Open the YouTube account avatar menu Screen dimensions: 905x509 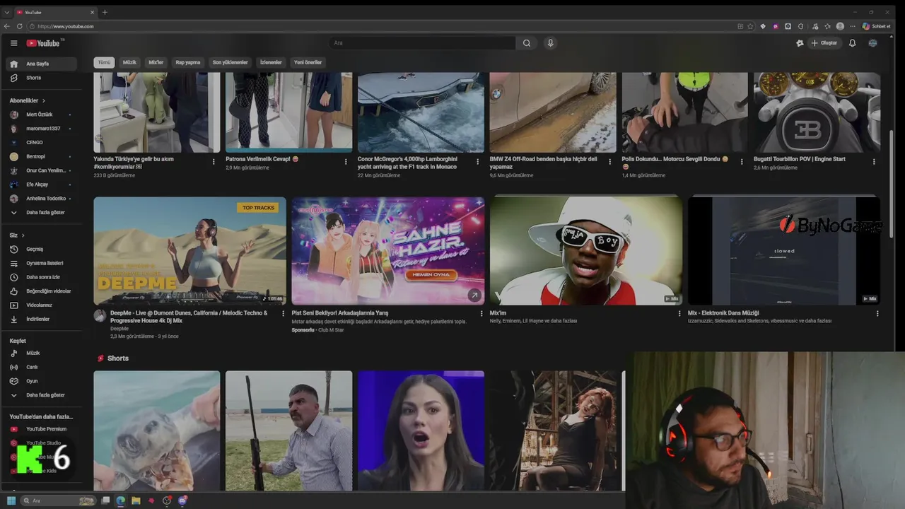pyautogui.click(x=872, y=43)
